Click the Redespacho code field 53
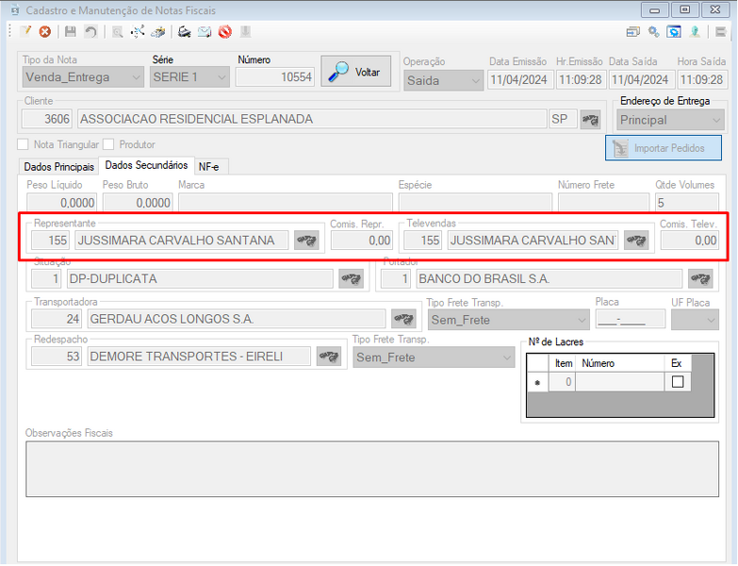This screenshot has height=566, width=738. 57,356
